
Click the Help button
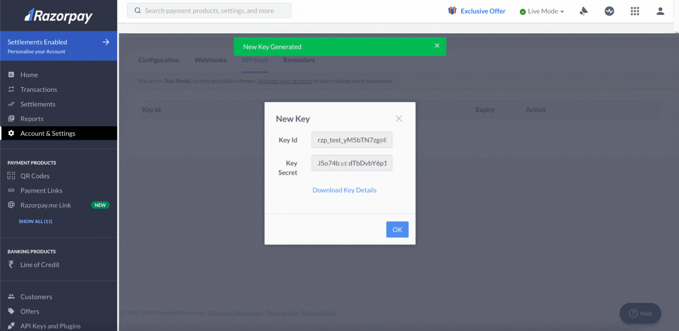pyautogui.click(x=640, y=313)
